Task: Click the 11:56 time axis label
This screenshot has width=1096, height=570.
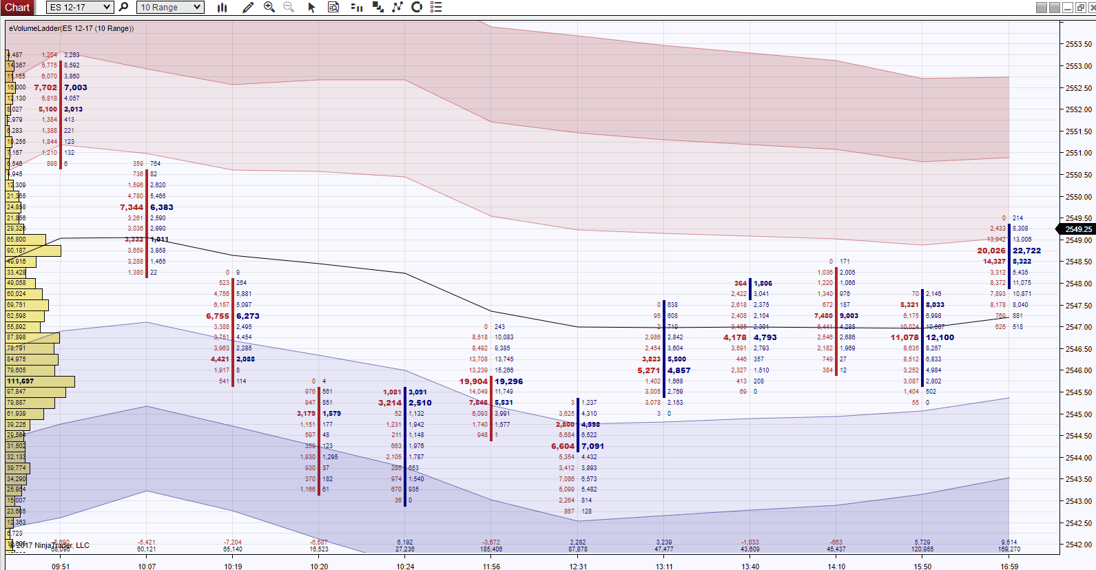Action: pyautogui.click(x=491, y=567)
